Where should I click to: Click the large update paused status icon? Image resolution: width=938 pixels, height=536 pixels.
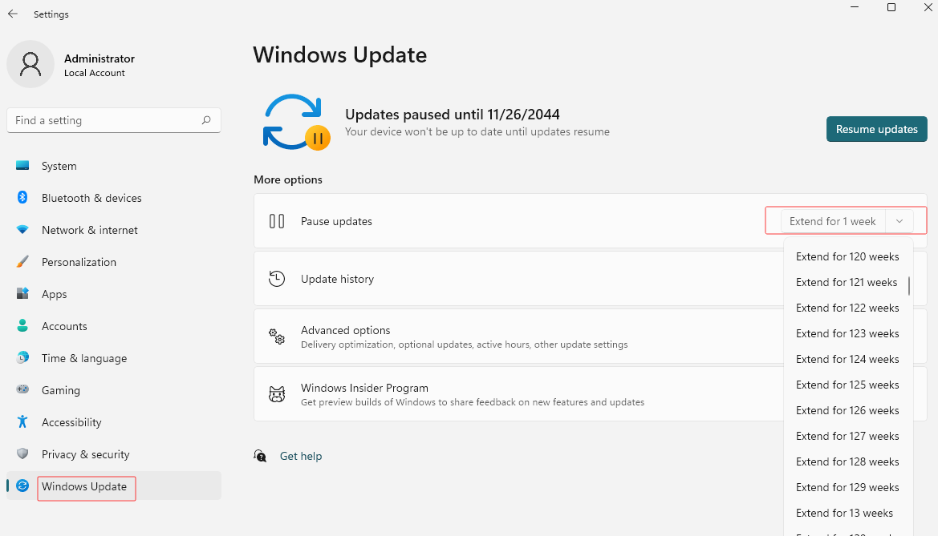[296, 122]
